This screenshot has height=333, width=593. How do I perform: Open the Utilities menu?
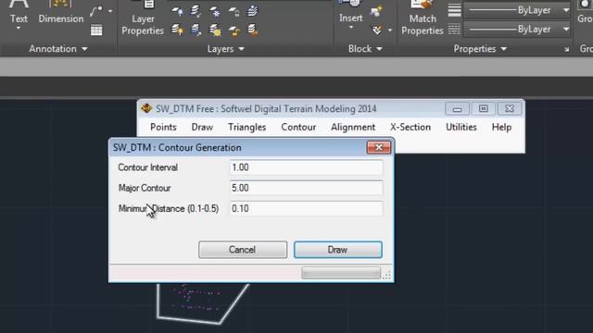click(461, 128)
